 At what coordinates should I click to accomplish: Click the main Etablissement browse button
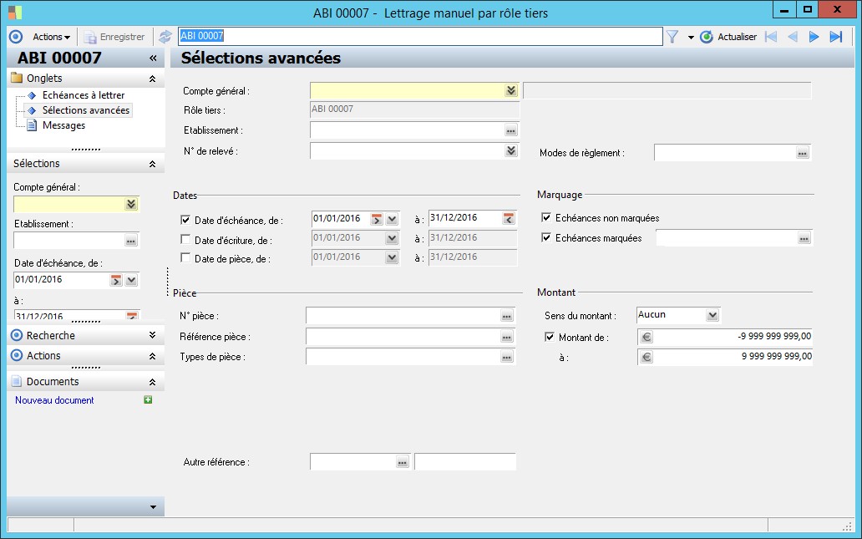click(x=510, y=130)
